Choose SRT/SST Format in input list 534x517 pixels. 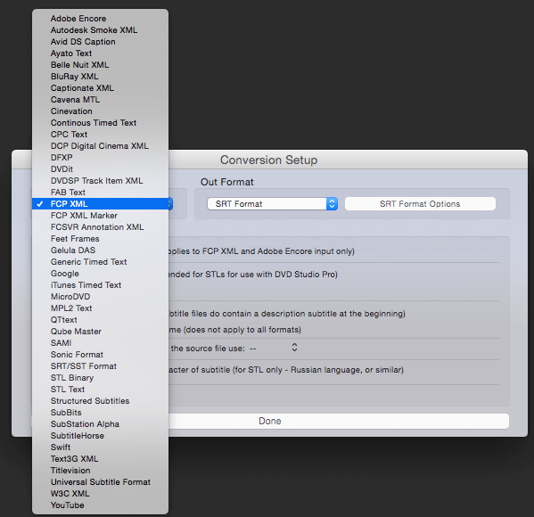coord(100,365)
